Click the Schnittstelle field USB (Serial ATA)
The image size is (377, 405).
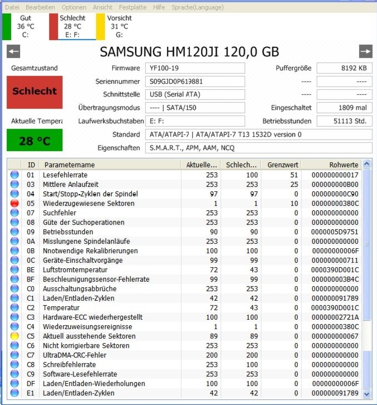tap(195, 94)
